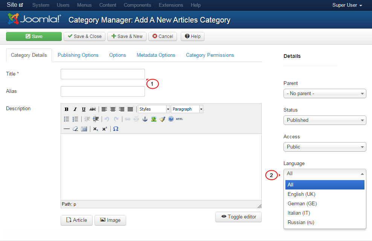Click the Image insert button
The height and width of the screenshot is (241, 372).
110,220
